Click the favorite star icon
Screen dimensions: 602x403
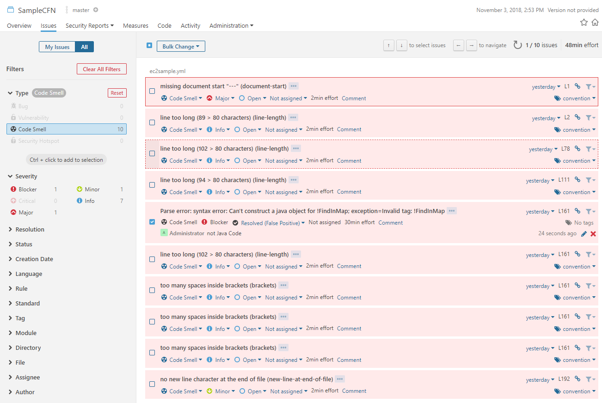click(584, 23)
